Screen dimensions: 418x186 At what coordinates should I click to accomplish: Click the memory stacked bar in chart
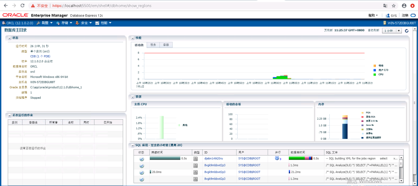[x=345, y=127]
